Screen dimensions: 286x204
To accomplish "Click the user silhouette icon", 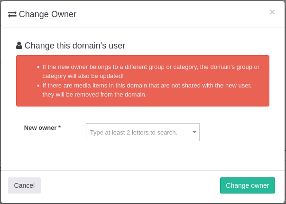I will [19, 46].
